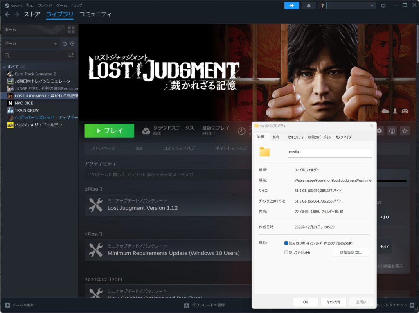Open the フレンド menu
The height and width of the screenshot is (313, 419).
[x=45, y=5]
